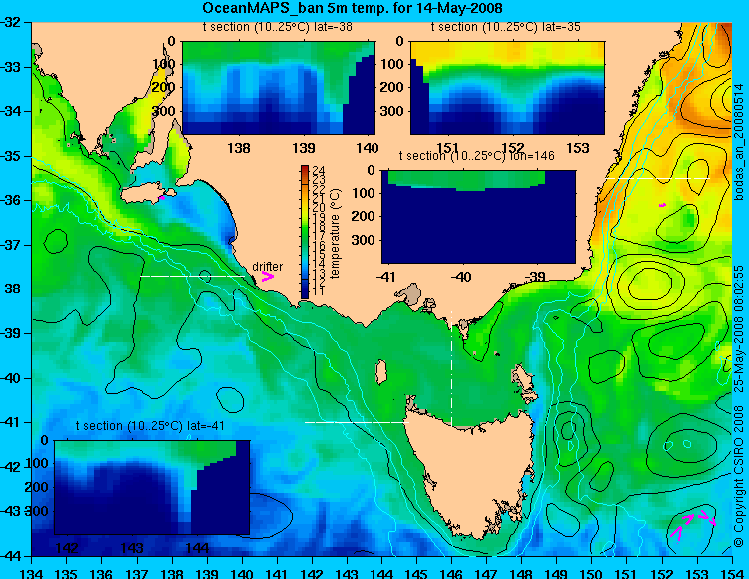The width and height of the screenshot is (749, 579).
Task: Click the white dashed section line at latitude -41
Action: coord(357,422)
